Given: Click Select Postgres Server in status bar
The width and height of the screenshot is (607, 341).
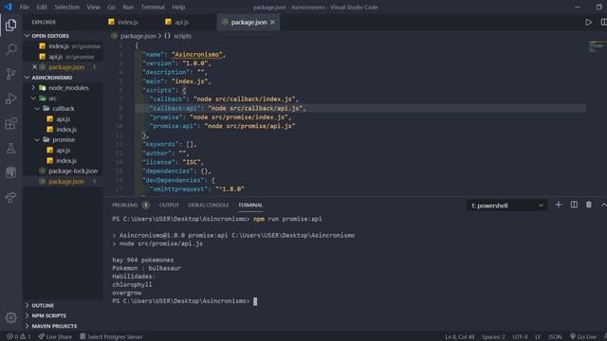Looking at the screenshot, I should (x=112, y=337).
